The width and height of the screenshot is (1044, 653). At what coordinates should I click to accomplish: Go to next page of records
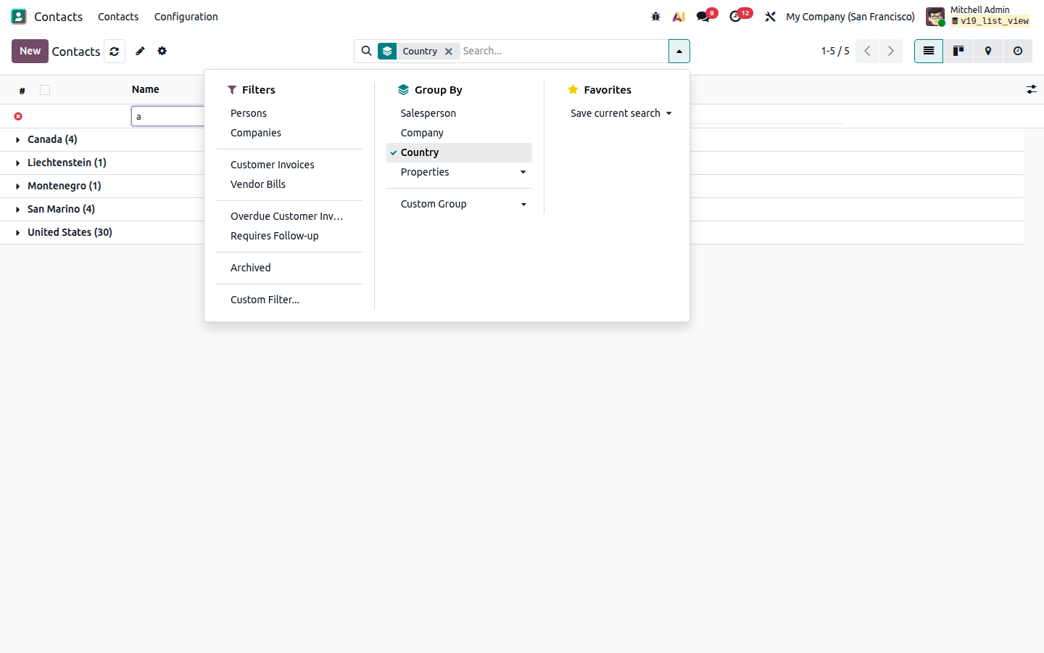point(891,51)
